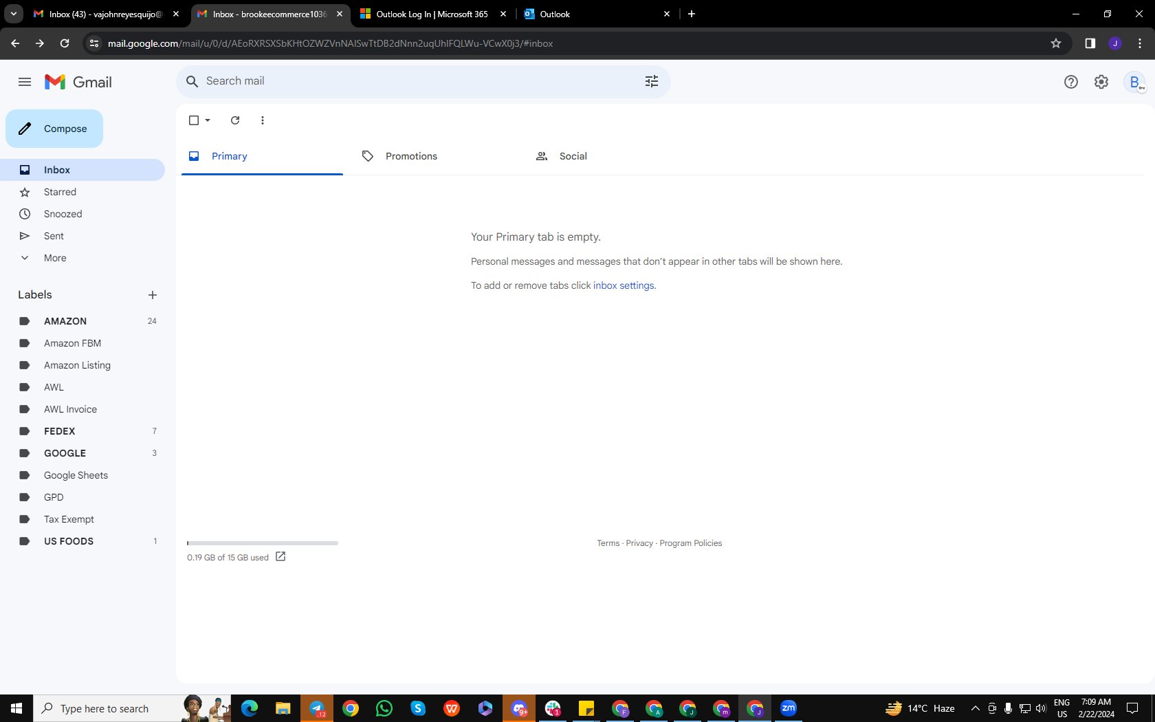Open the Settings gear icon
This screenshot has height=722, width=1155.
pyautogui.click(x=1101, y=82)
